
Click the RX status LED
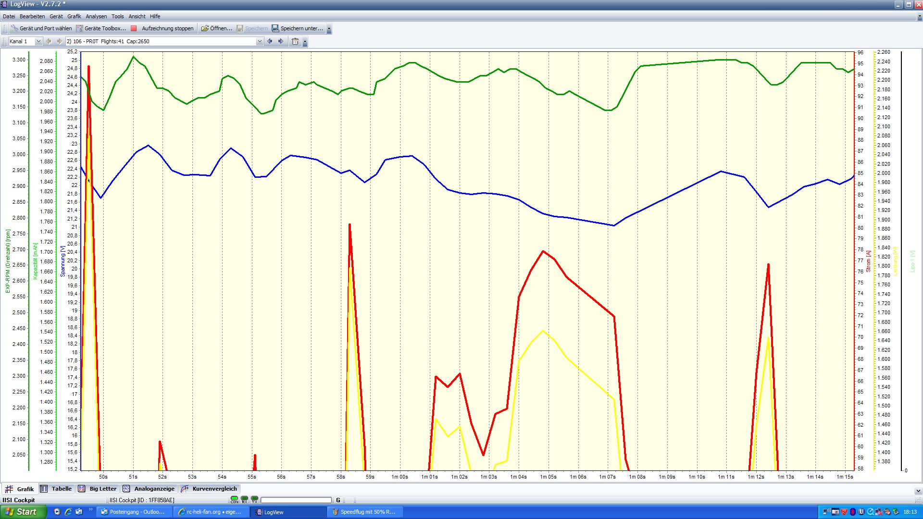click(244, 500)
